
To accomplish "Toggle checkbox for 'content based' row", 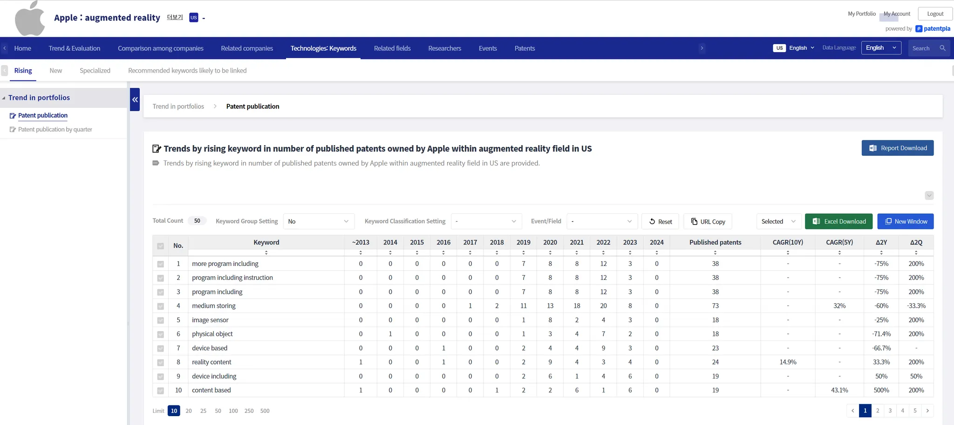I will 161,391.
